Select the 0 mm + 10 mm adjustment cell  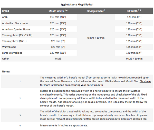[x=96, y=38]
